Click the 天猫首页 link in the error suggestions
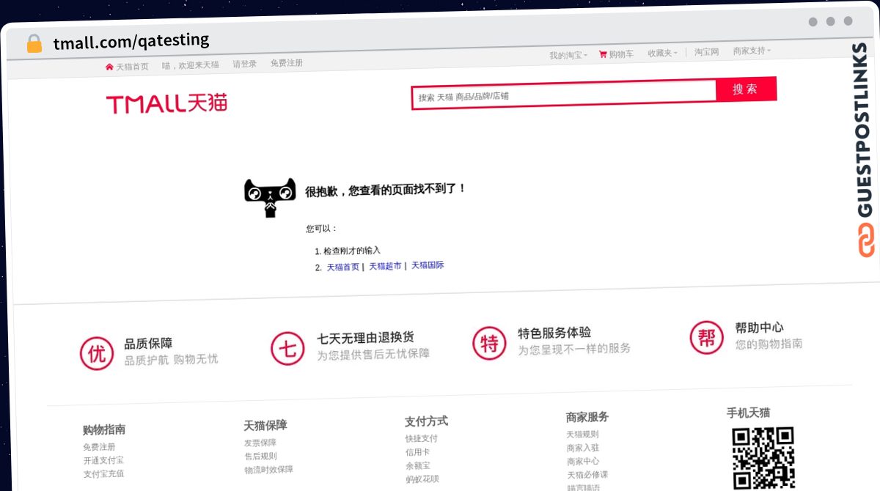The height and width of the screenshot is (491, 880). [343, 267]
